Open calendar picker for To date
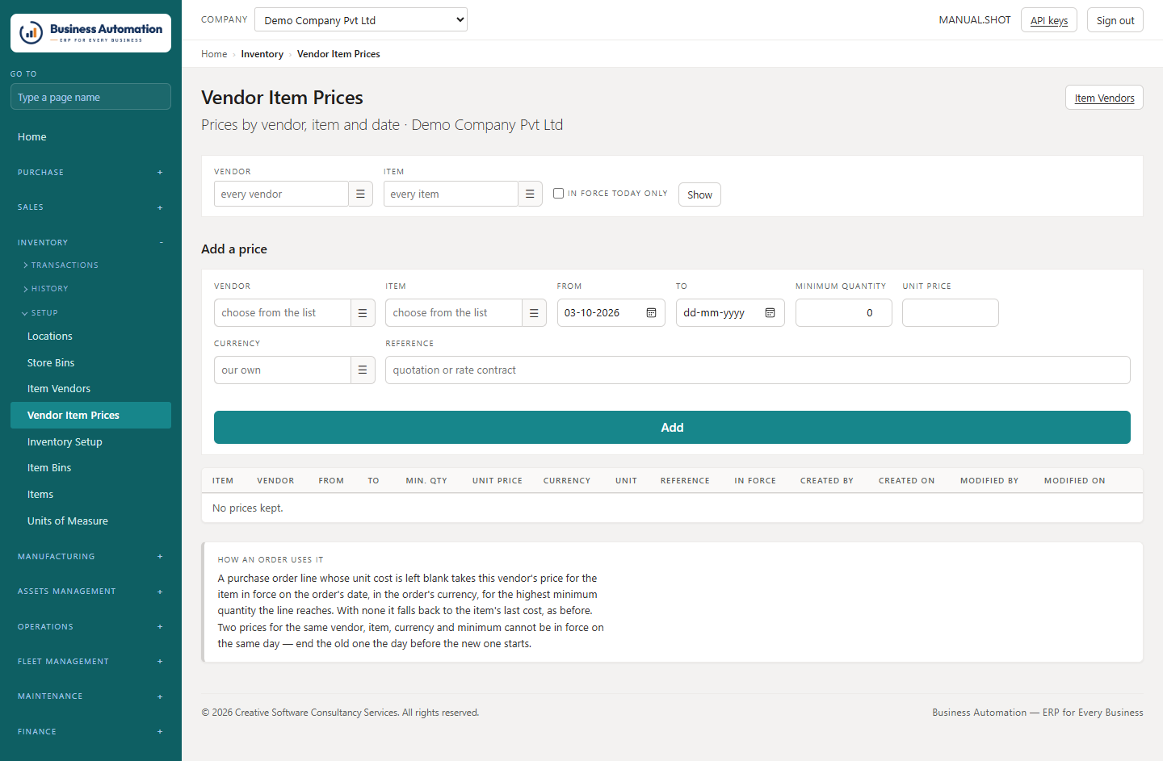The image size is (1163, 761). (770, 313)
